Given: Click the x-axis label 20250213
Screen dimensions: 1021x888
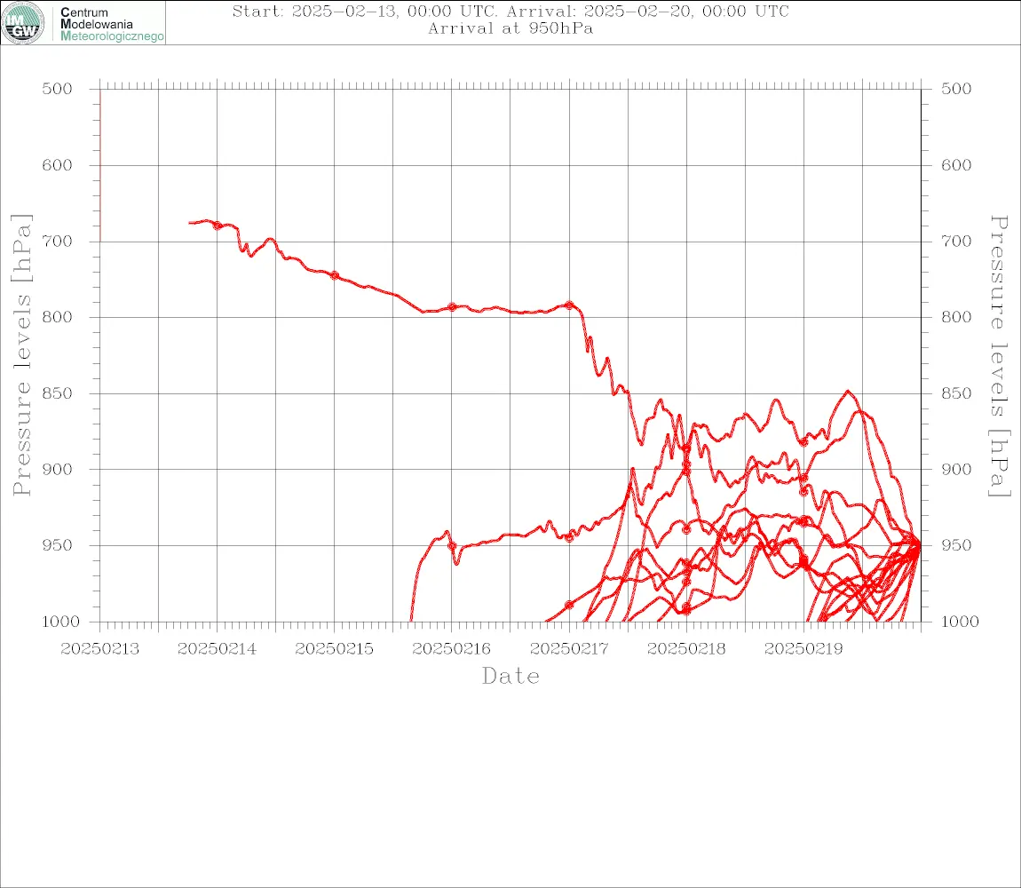Looking at the screenshot, I should 99,649.
